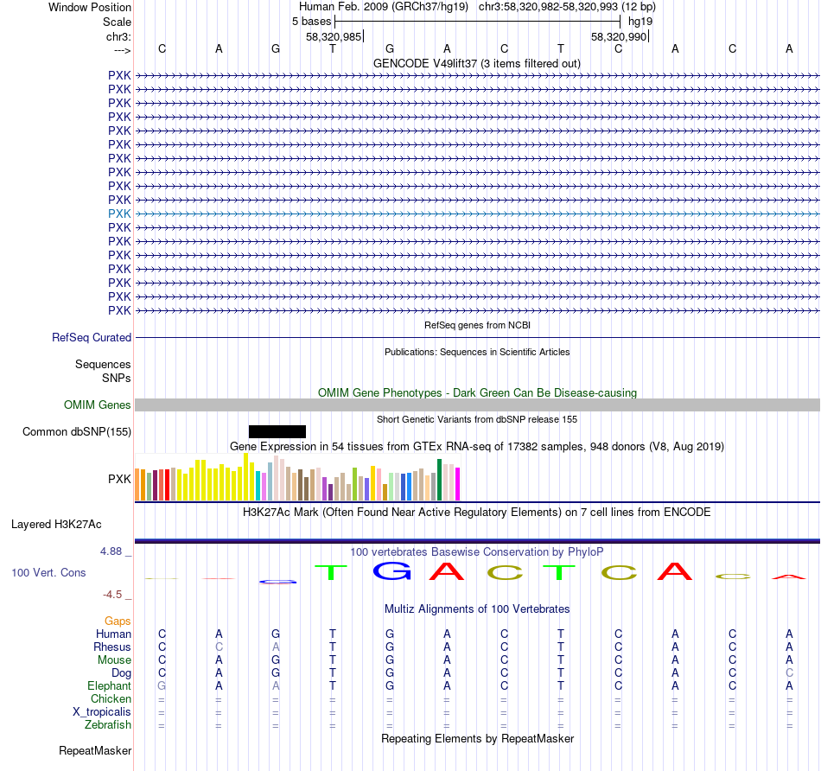Open 'Multiz Alignments of 100 Vertebrates' title
This screenshot has width=821, height=771.
[x=477, y=609]
